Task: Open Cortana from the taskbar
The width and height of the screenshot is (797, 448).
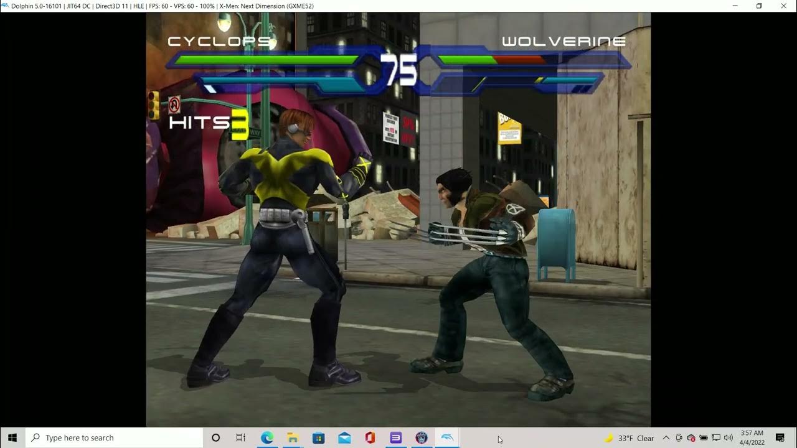Action: coord(215,438)
